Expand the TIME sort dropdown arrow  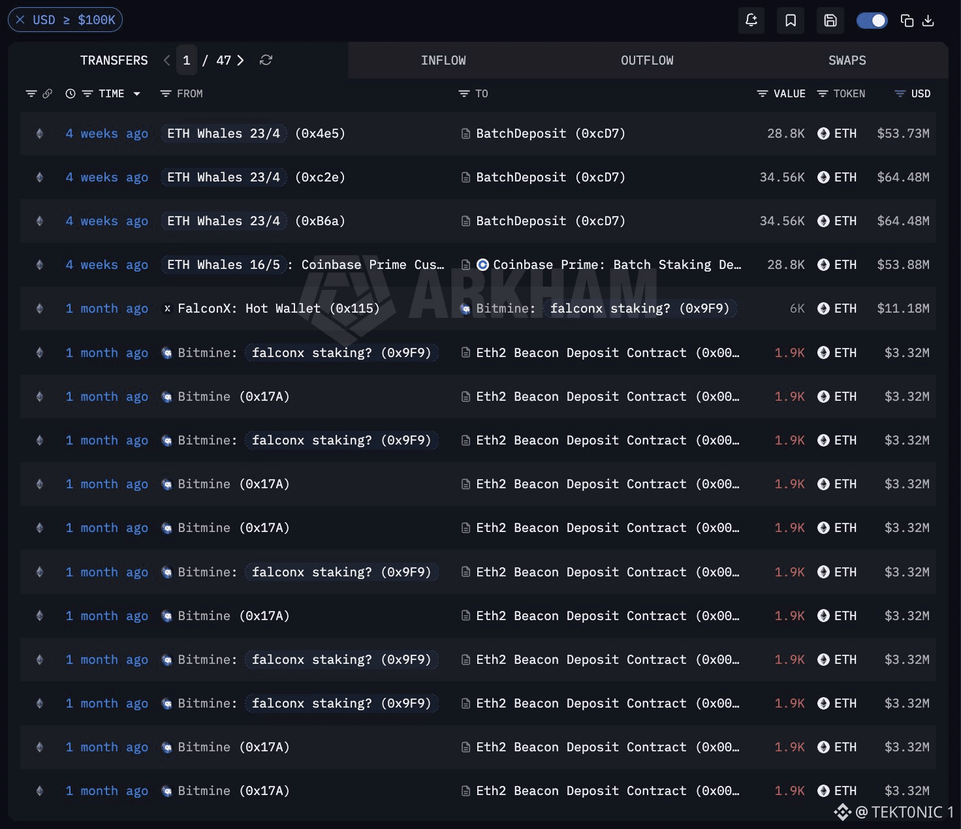tap(137, 93)
